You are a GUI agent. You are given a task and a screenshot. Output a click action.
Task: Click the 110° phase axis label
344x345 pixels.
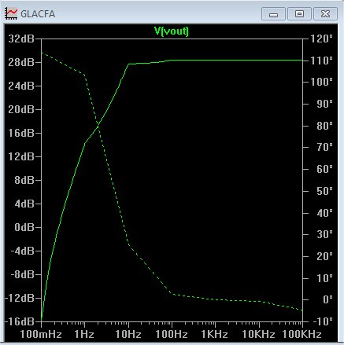coord(322,61)
